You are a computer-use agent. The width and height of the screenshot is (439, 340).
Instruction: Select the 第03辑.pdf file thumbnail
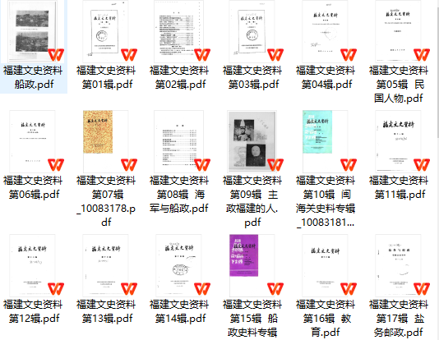[x=252, y=31]
